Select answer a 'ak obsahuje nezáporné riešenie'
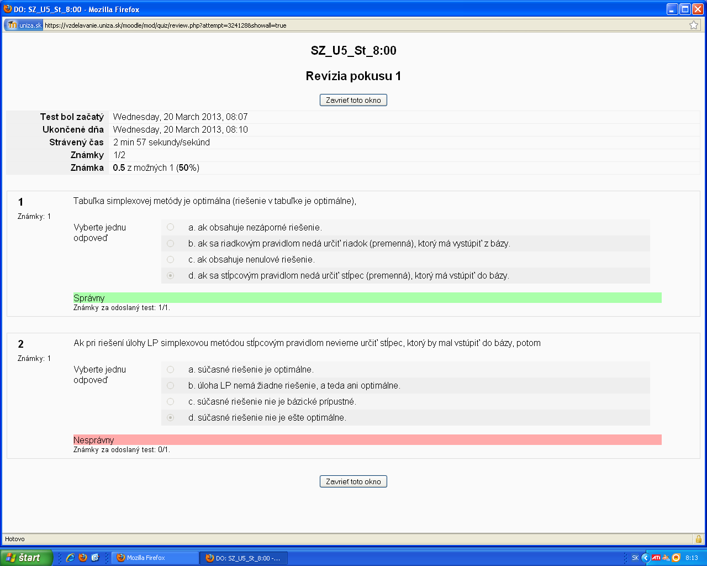Image resolution: width=707 pixels, height=566 pixels. [170, 227]
